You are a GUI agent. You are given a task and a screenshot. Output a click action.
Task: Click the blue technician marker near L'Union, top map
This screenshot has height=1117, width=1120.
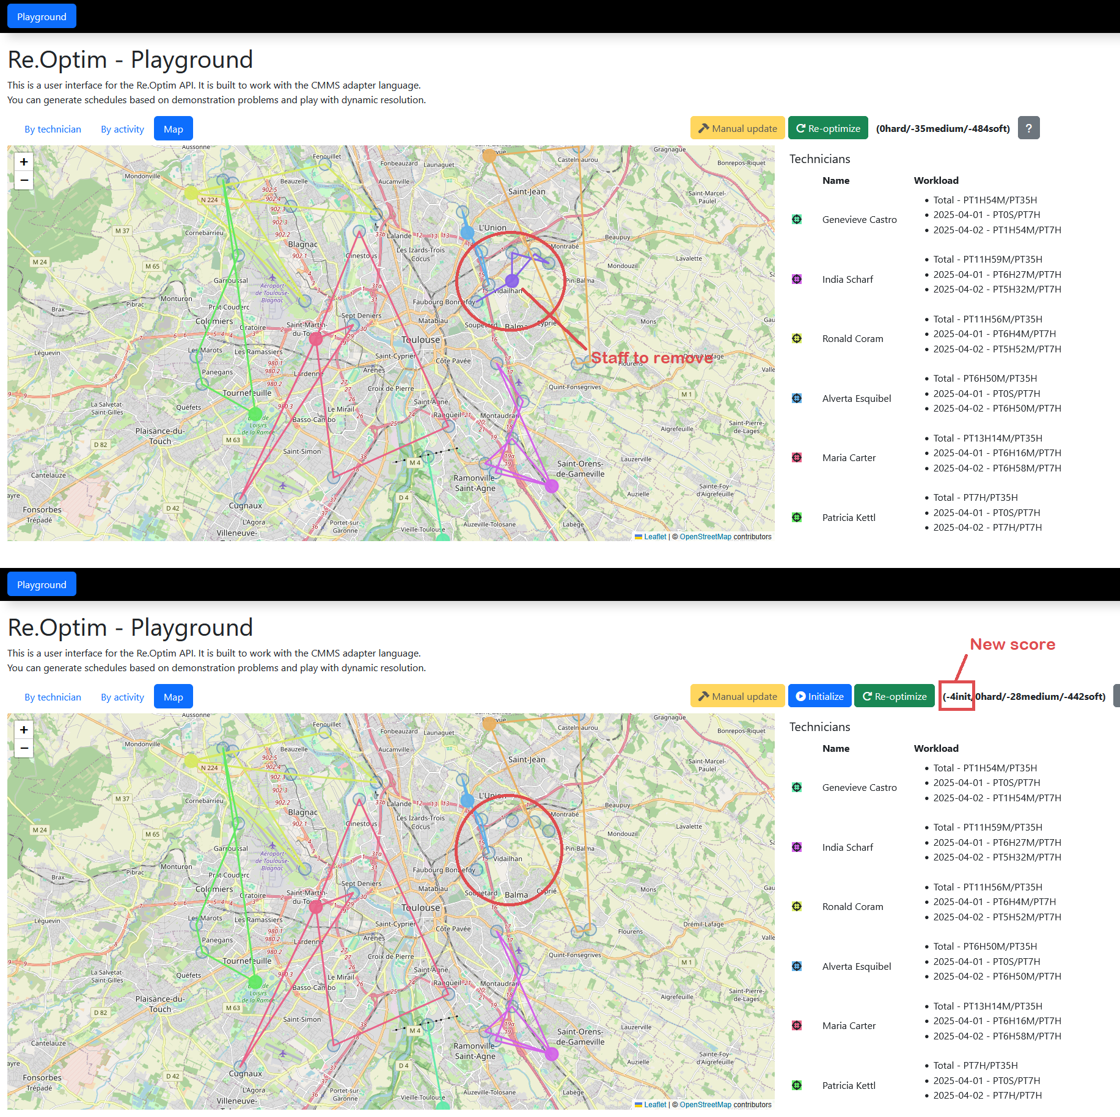coord(467,232)
